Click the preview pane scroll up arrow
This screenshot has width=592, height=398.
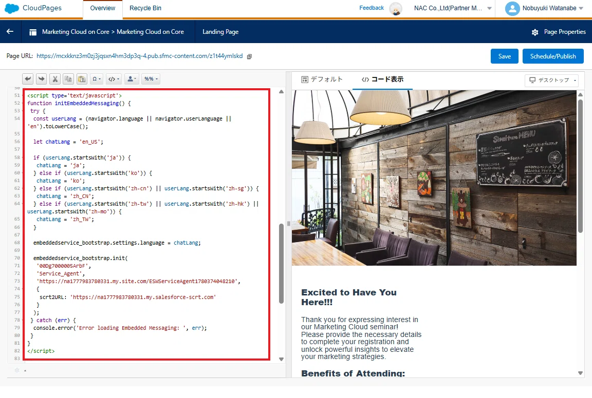click(580, 94)
